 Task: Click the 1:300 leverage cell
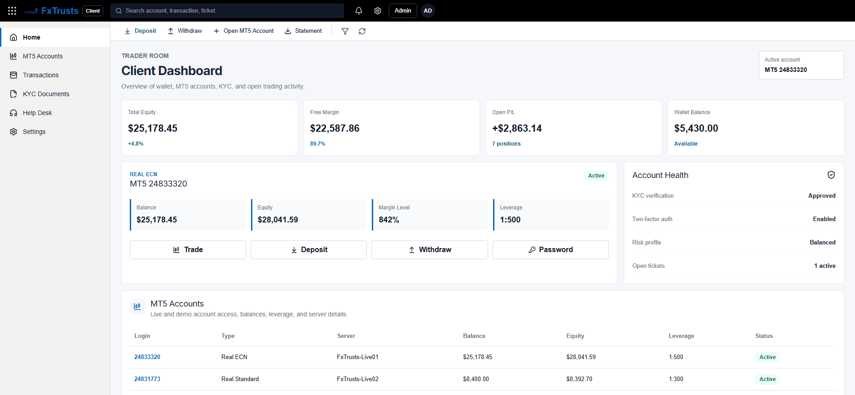676,379
